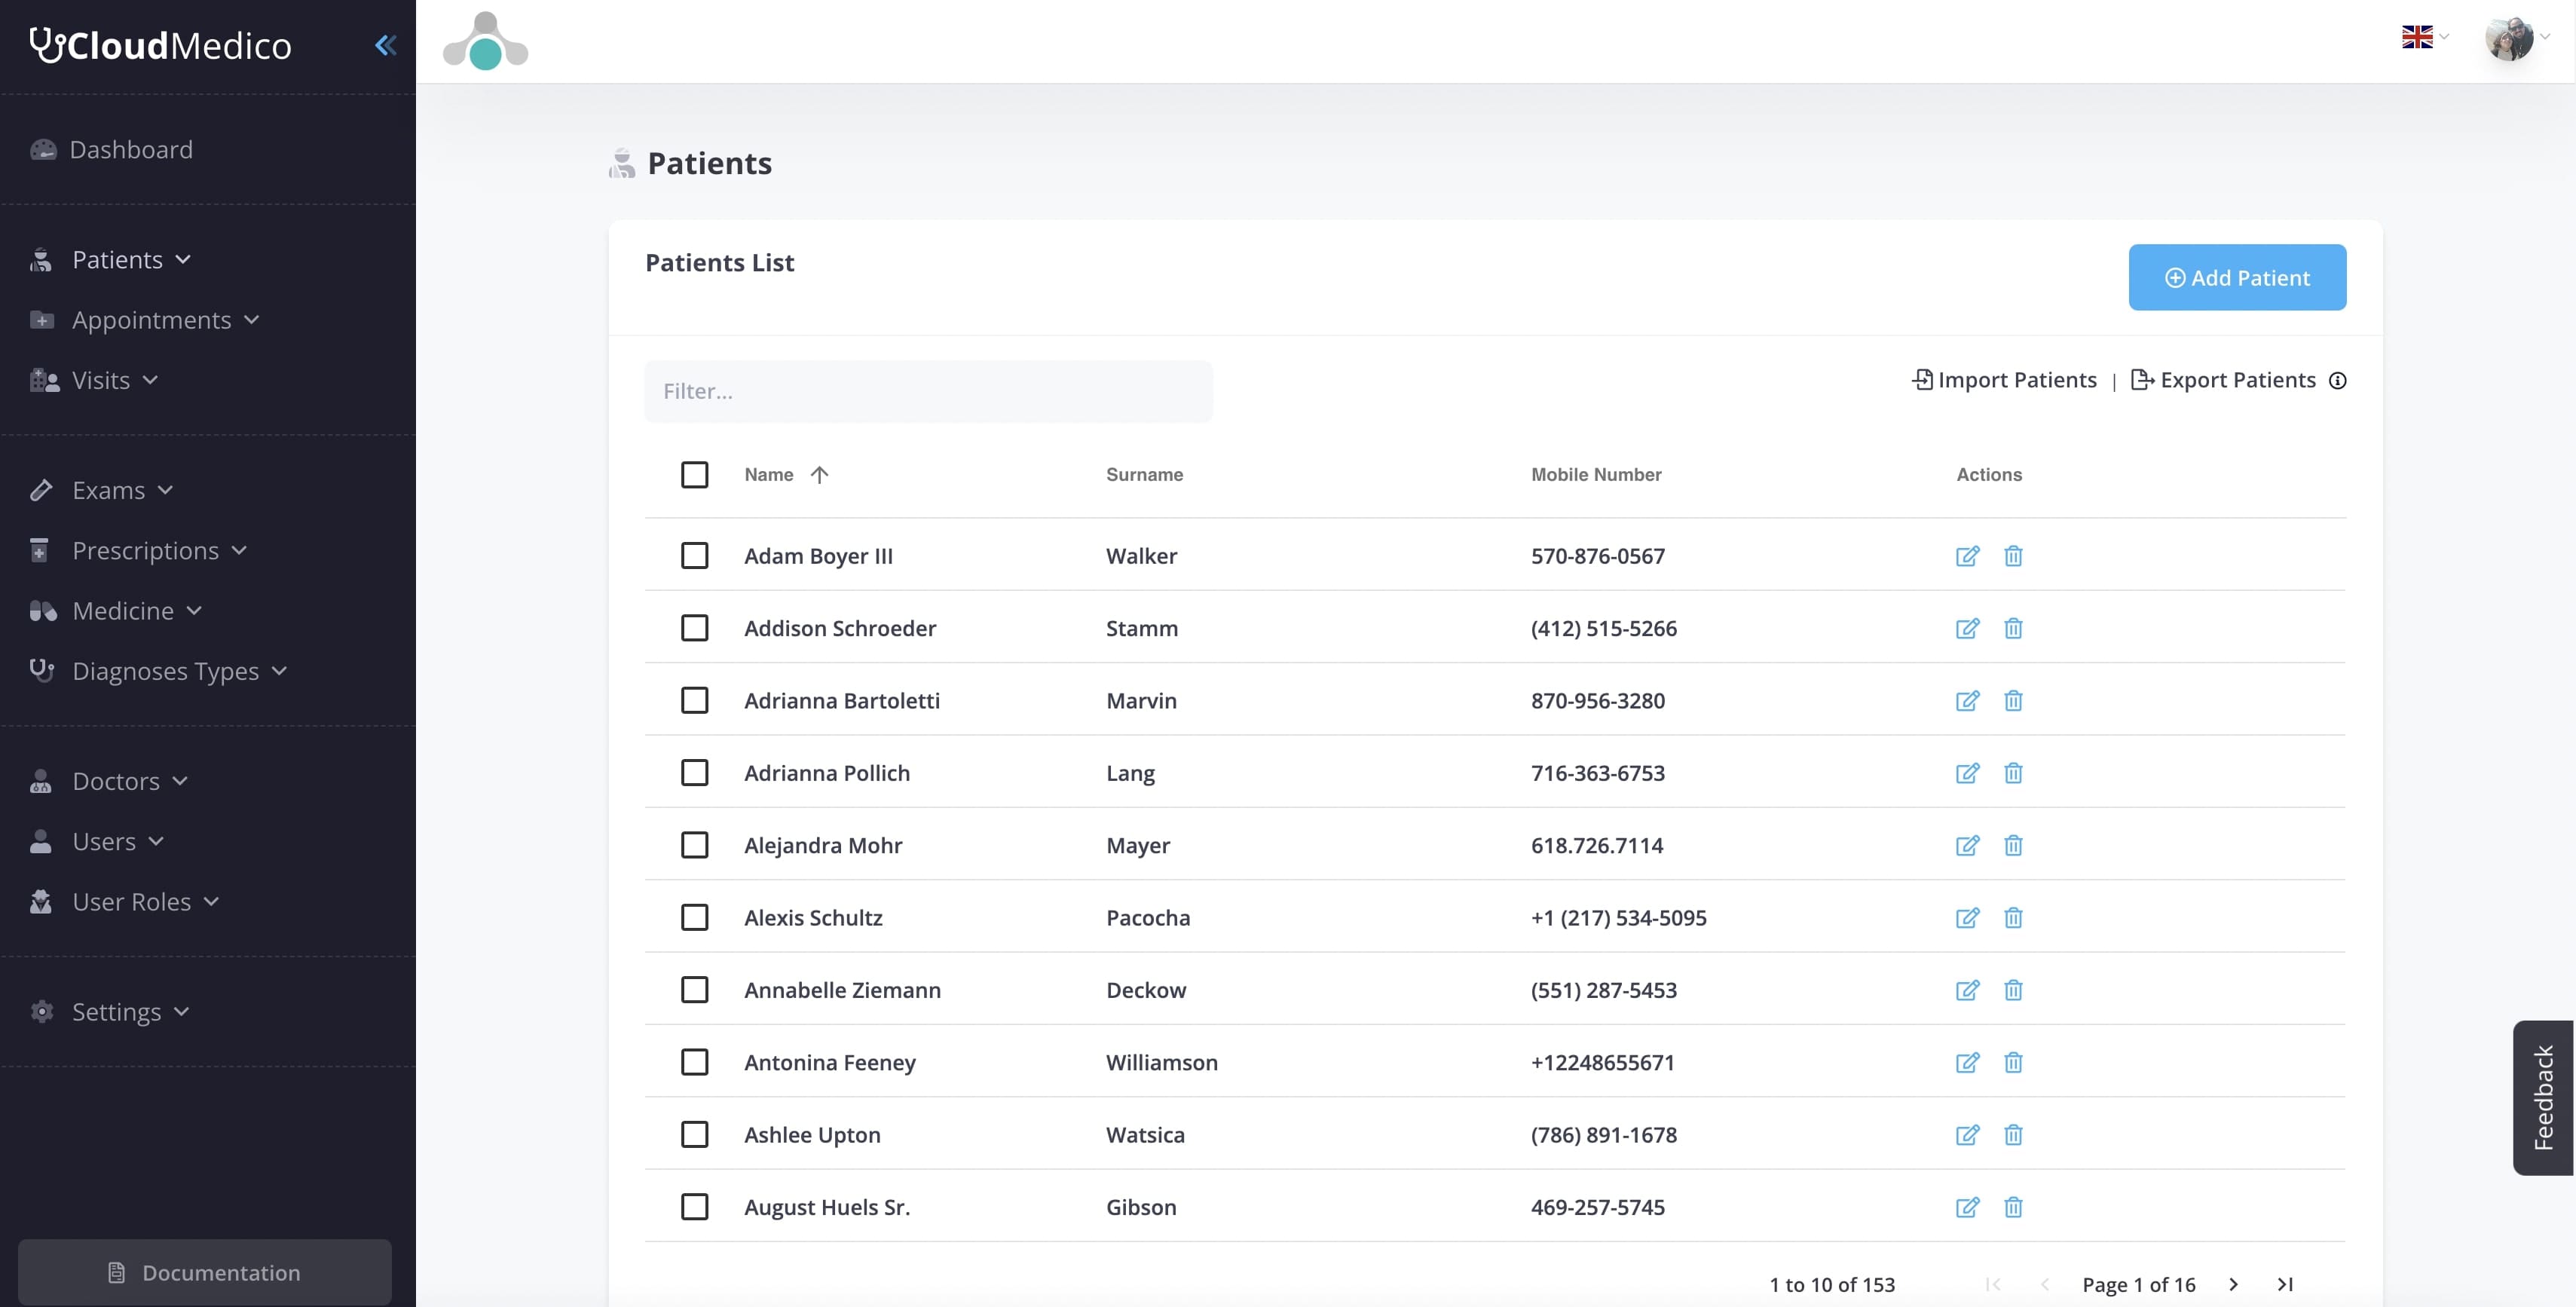The image size is (2576, 1307).
Task: Collapse the sidebar with the double-chevron icon
Action: click(x=386, y=45)
